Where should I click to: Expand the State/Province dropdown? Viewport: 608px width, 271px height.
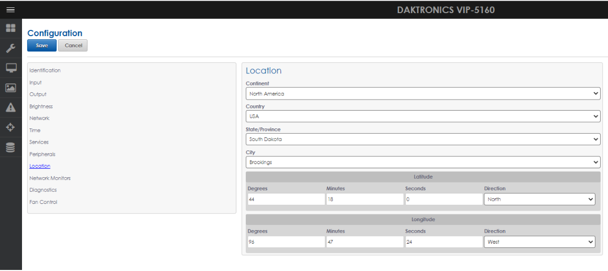422,139
